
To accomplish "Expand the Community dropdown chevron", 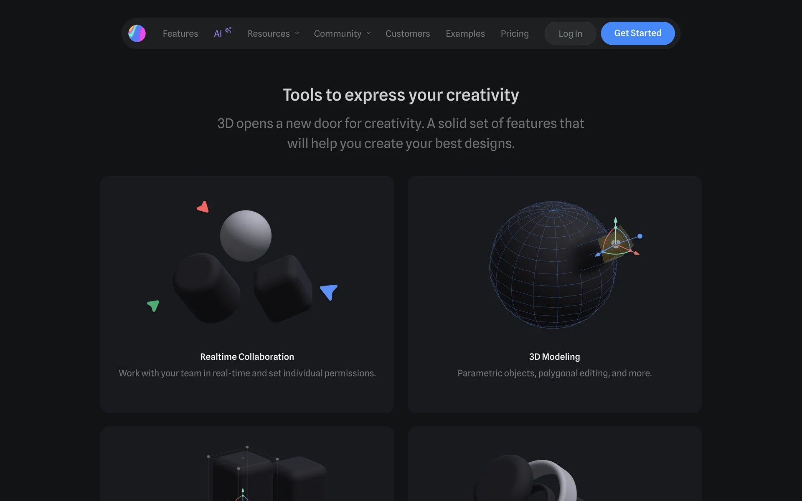I will (368, 33).
